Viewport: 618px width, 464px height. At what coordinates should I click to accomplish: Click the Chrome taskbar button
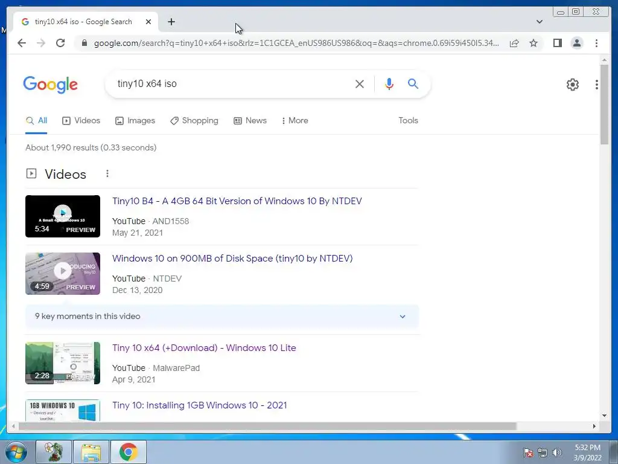coord(129,452)
